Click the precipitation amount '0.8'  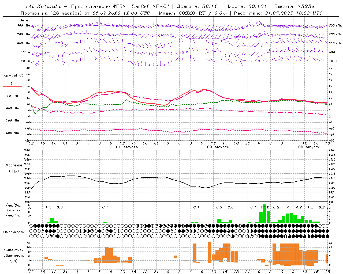276,207
